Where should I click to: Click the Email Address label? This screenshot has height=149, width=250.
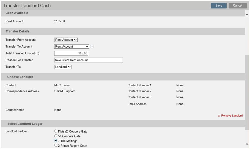point(137,104)
